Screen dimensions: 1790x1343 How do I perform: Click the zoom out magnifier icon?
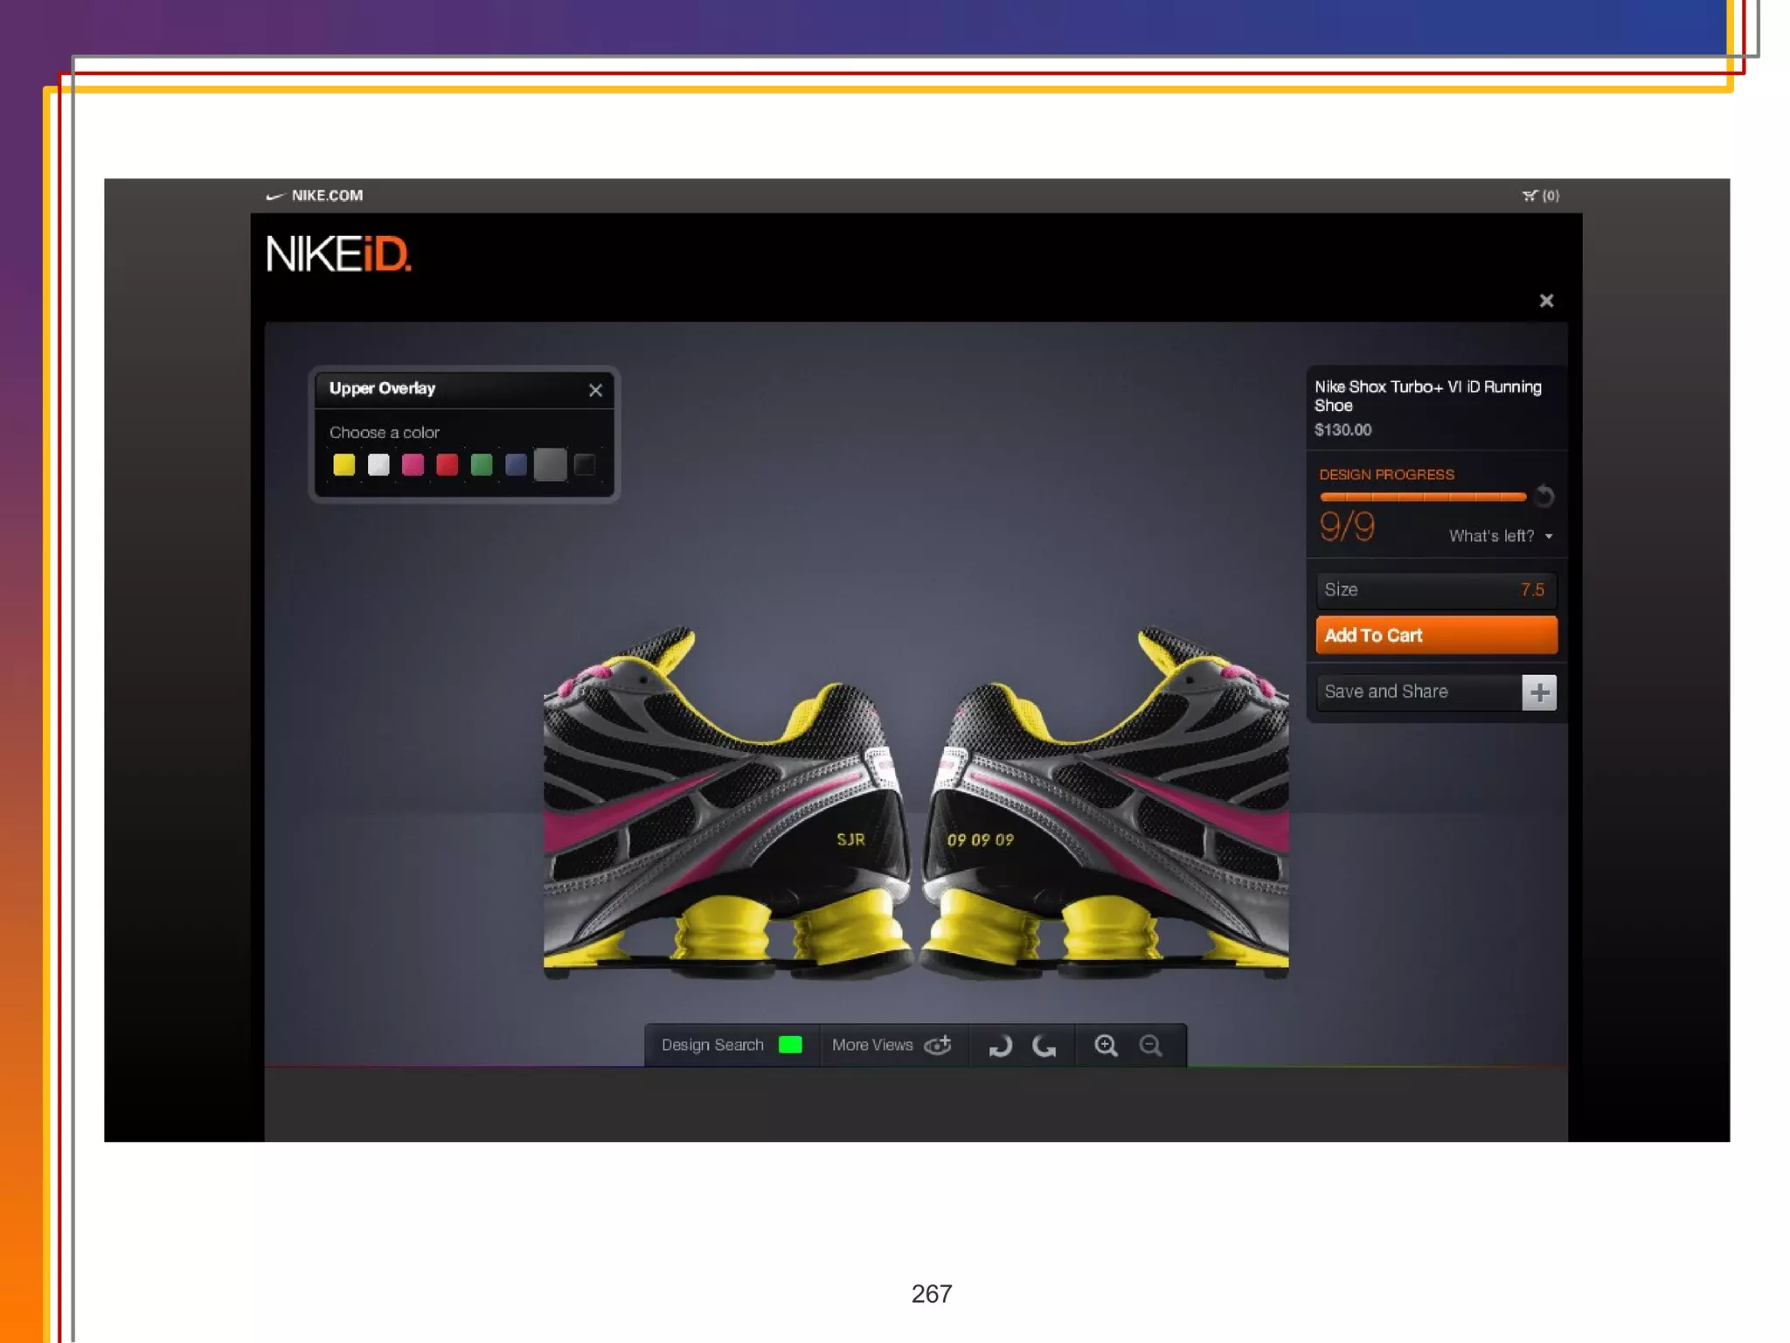(x=1150, y=1045)
